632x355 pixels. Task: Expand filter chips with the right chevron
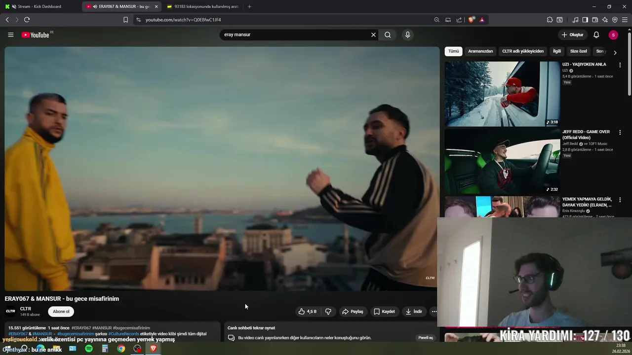pos(615,52)
